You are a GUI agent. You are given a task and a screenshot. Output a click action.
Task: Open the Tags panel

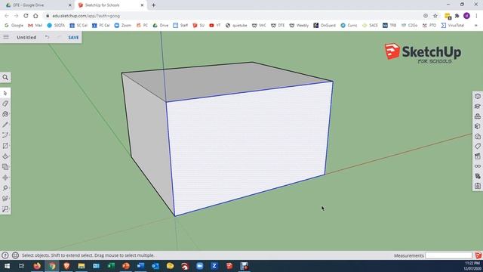pos(478,146)
